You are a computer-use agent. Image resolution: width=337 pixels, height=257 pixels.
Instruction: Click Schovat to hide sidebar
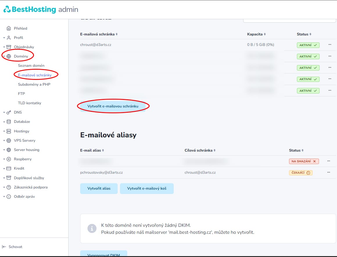15,247
